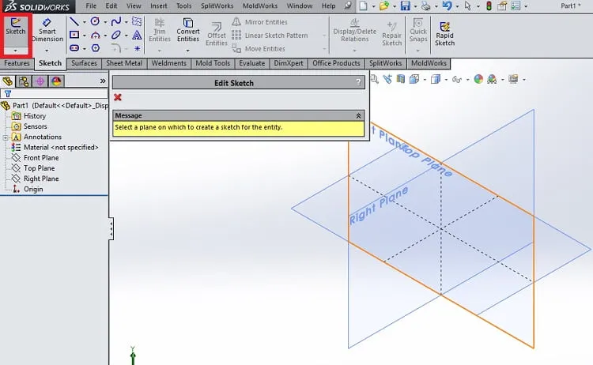Viewport: 593px width, 365px height.
Task: Select the Point sketch tool
Action: point(137,48)
